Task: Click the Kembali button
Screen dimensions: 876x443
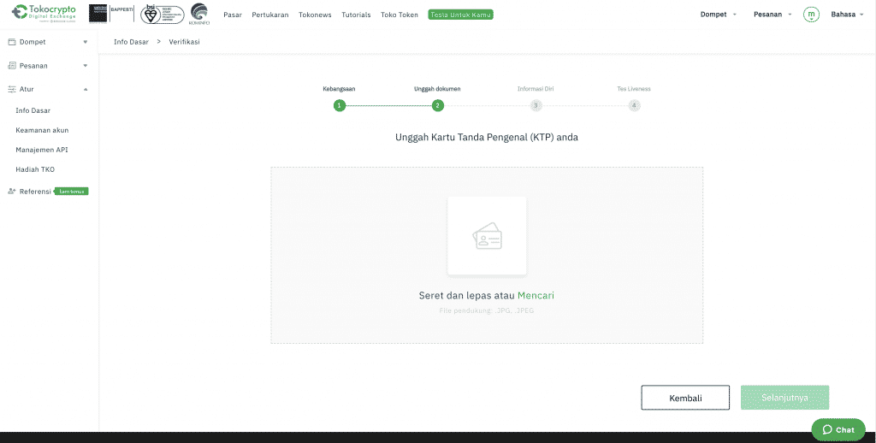Action: 685,398
